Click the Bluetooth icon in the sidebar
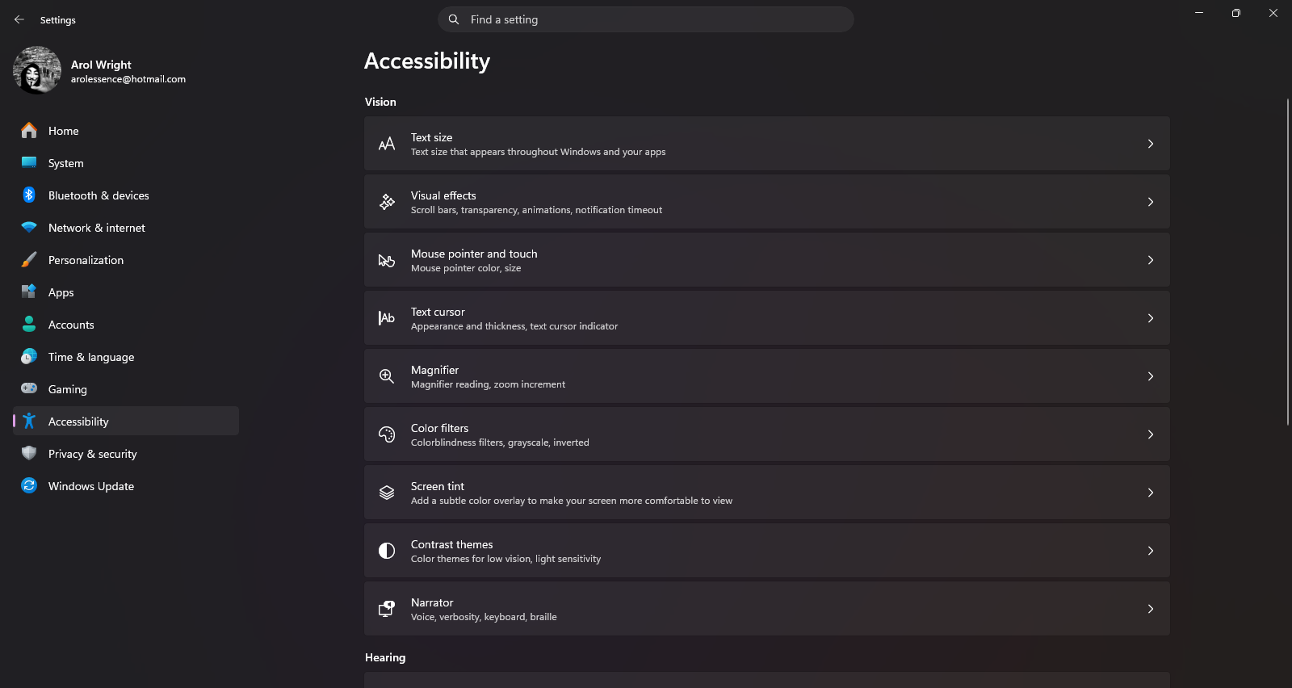Viewport: 1292px width, 688px height. point(29,195)
